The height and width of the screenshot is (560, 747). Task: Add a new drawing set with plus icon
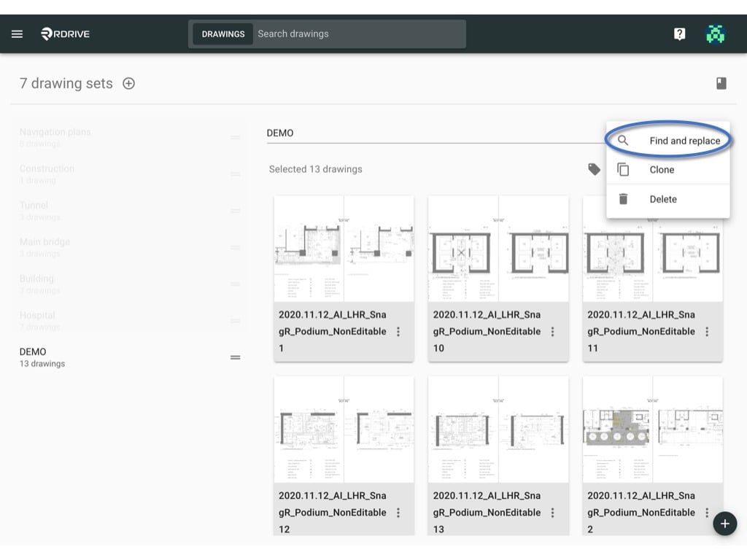128,83
